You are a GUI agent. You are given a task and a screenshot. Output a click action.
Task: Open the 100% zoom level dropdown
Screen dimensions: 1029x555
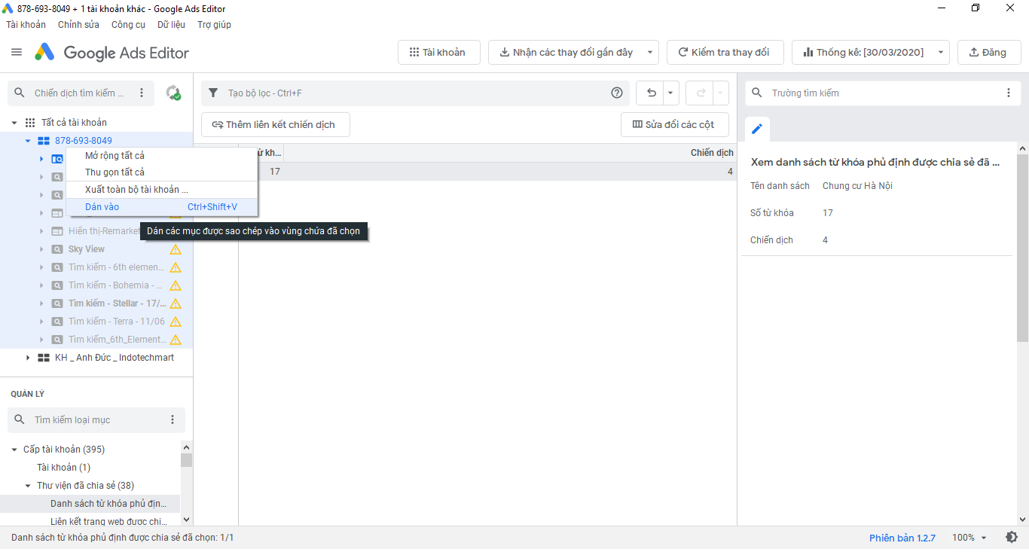[969, 538]
